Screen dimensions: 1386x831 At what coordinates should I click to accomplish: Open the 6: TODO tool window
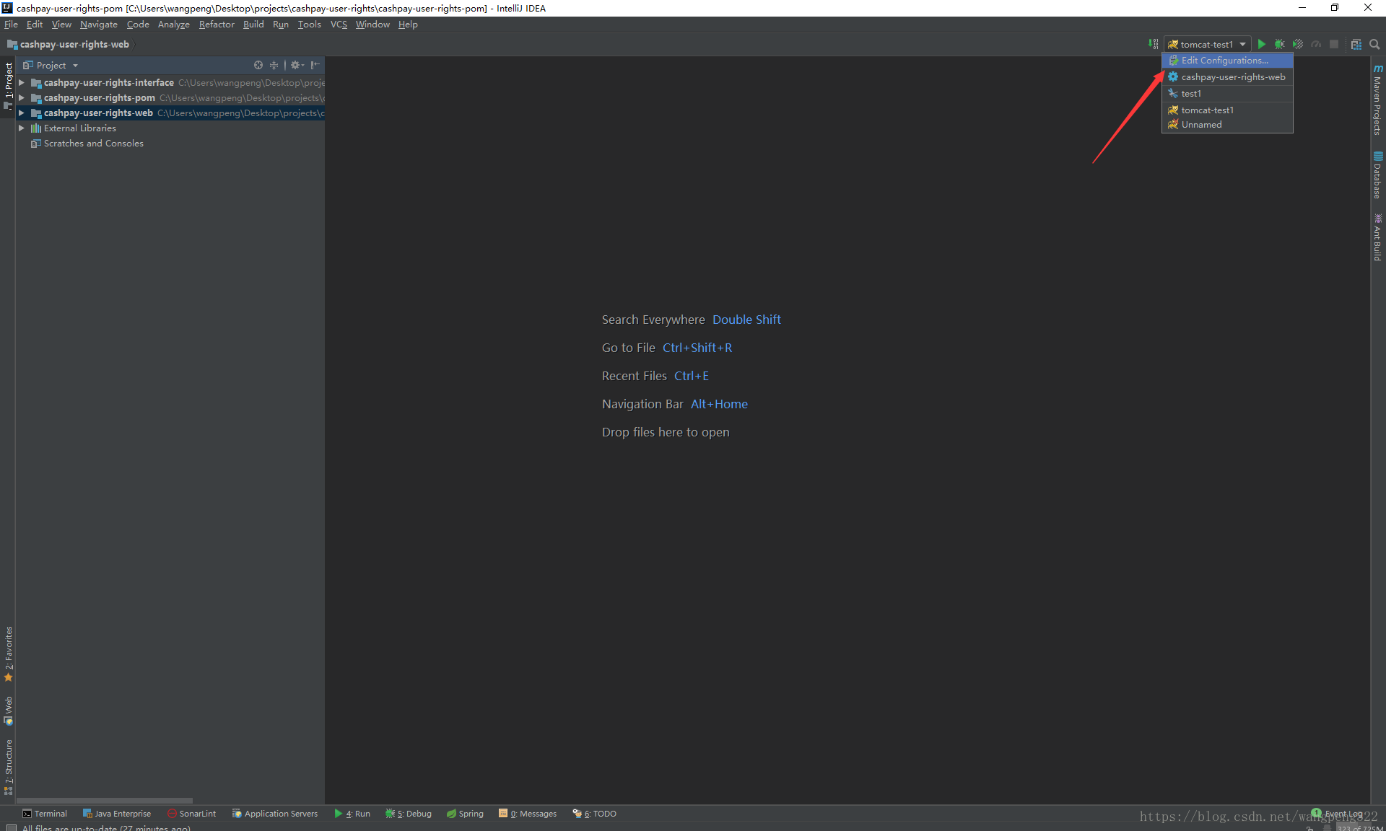pyautogui.click(x=595, y=814)
